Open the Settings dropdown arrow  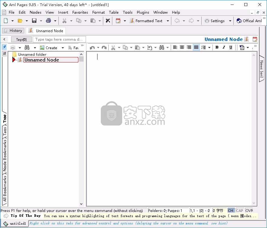pyautogui.click(x=230, y=21)
